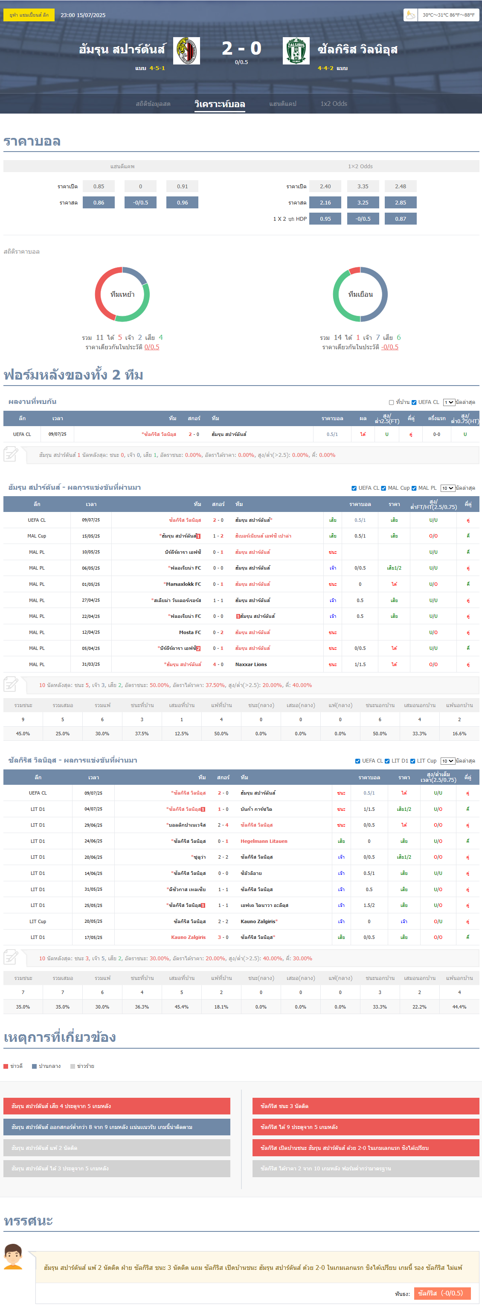Click Mosta FC in the 12/04/25 row
Image resolution: width=482 pixels, height=1307 pixels.
(x=190, y=632)
